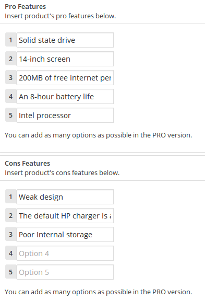Click number label 4 beside battery life field
The height and width of the screenshot is (300, 205).
click(10, 96)
